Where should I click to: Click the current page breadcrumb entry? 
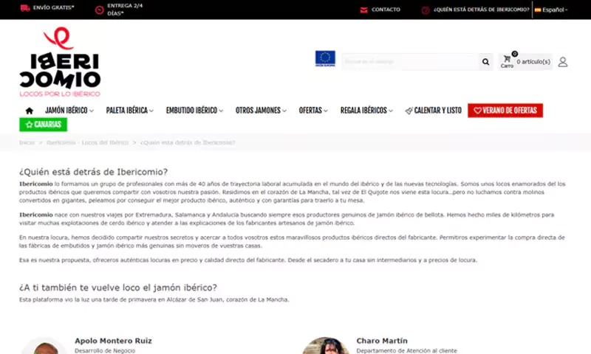[x=188, y=142]
